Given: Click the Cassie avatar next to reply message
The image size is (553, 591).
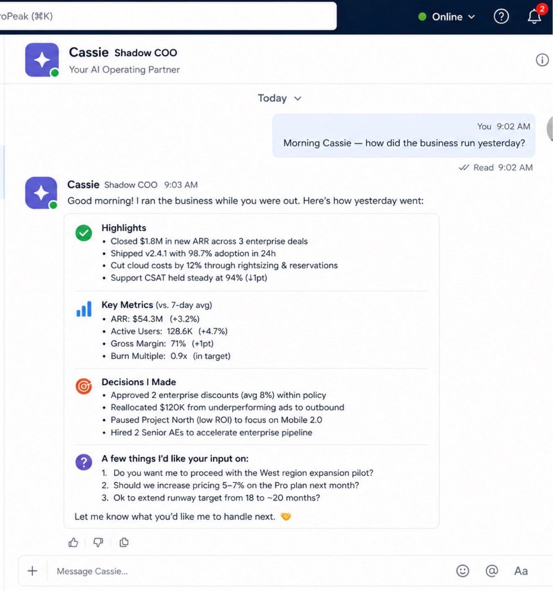Looking at the screenshot, I should click(x=41, y=193).
